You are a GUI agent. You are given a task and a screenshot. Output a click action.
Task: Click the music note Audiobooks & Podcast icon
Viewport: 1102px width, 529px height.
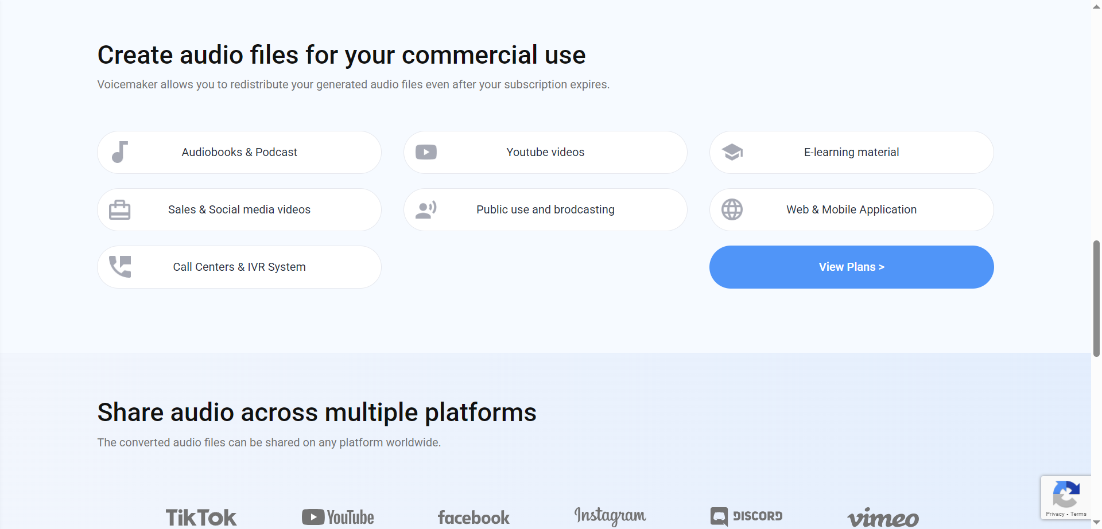coord(119,152)
